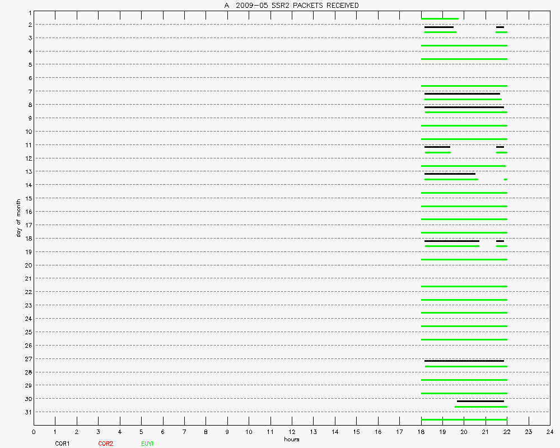
Task: Click the black bar on day 30
Action: pyautogui.click(x=480, y=401)
